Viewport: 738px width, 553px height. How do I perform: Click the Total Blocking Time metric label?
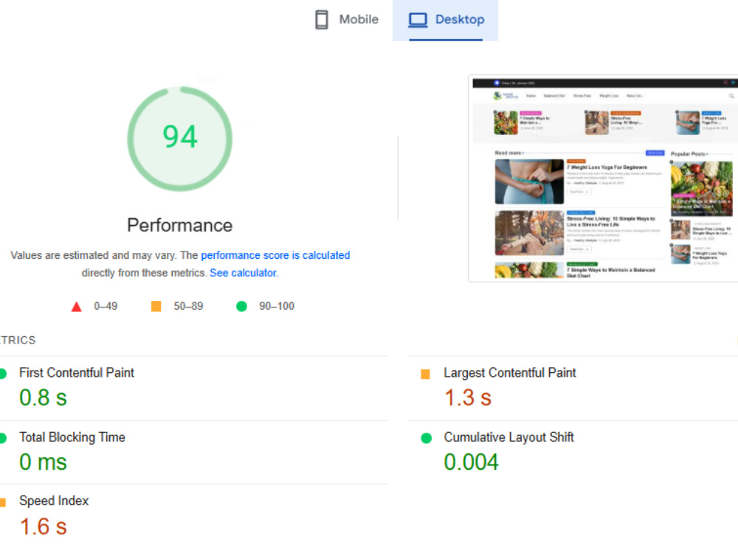[x=72, y=437]
